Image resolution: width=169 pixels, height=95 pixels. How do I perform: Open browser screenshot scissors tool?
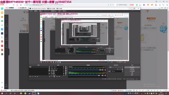tap(140, 5)
